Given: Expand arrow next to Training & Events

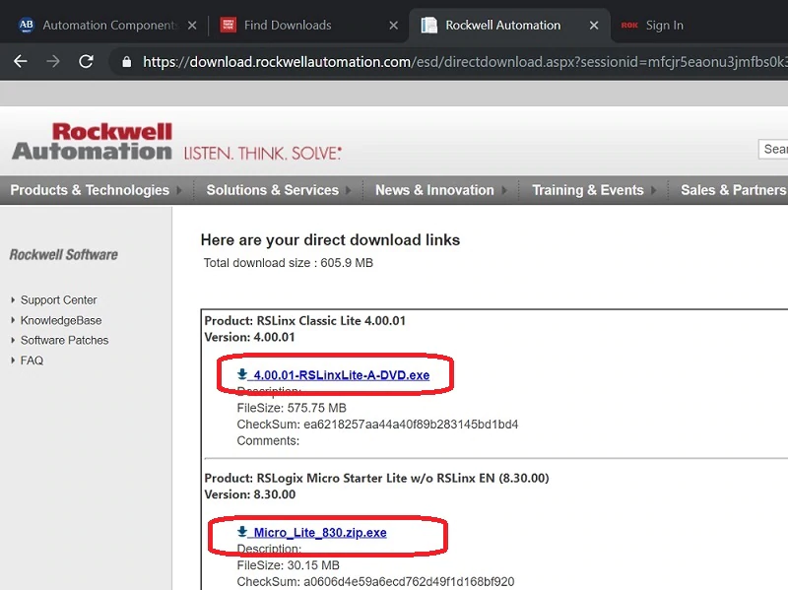Looking at the screenshot, I should click(654, 190).
